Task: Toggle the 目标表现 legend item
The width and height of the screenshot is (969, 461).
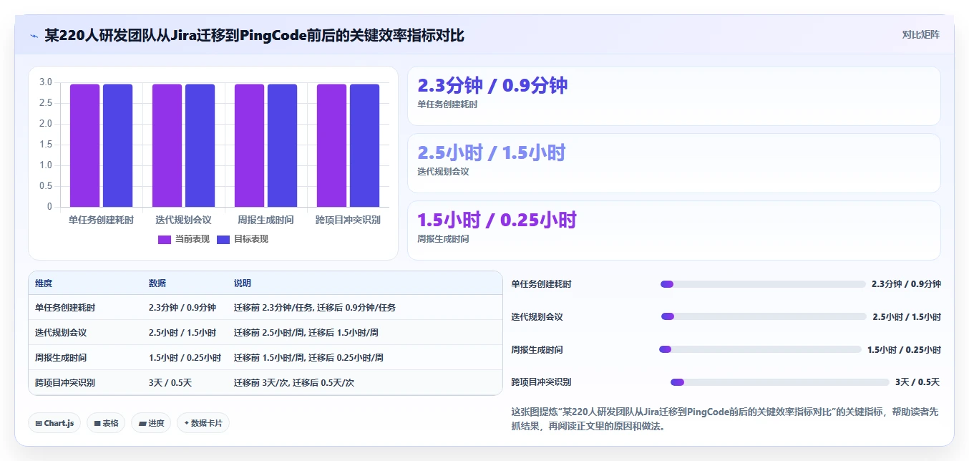Action: pos(243,239)
